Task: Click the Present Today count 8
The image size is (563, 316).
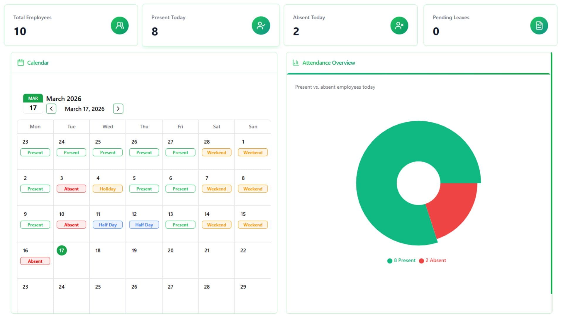Action: point(155,31)
